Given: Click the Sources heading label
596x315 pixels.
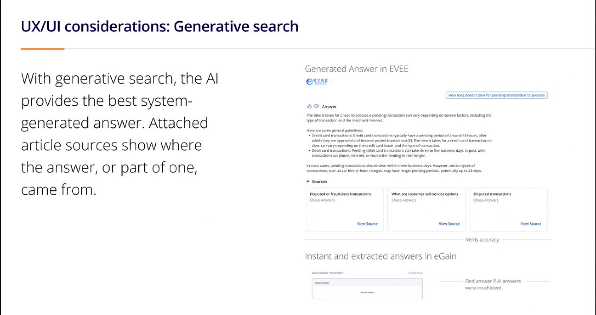Looking at the screenshot, I should click(319, 182).
